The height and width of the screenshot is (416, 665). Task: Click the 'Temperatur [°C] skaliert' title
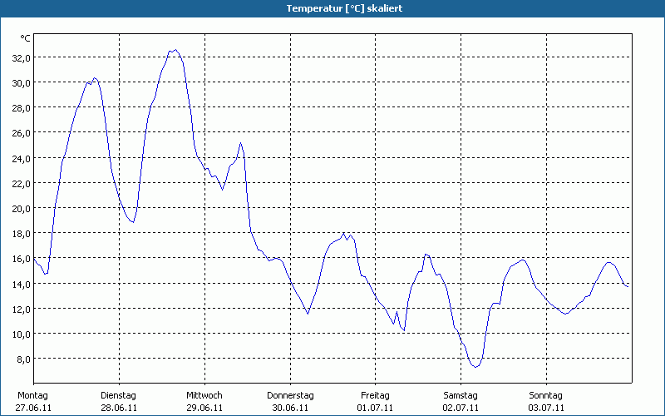[x=344, y=8]
